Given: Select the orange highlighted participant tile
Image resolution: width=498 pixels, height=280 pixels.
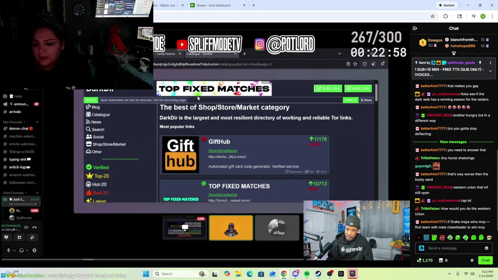Looking at the screenshot, I should point(231,227).
